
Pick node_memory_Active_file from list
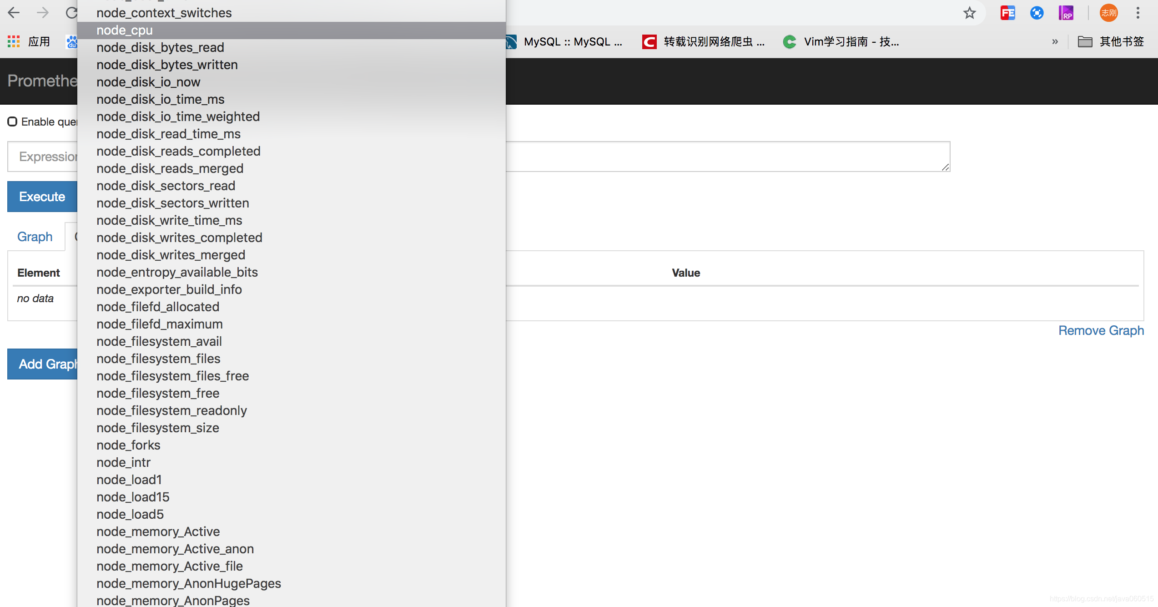pos(292,566)
